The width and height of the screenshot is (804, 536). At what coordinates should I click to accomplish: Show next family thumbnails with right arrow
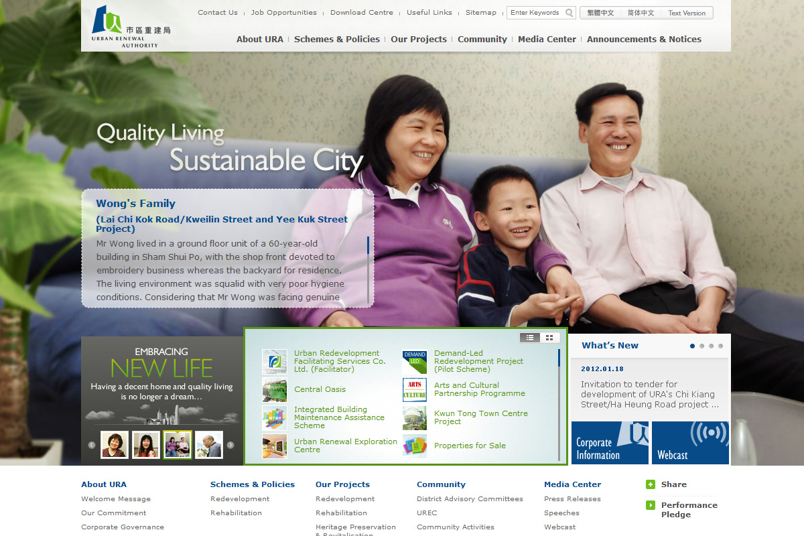(230, 445)
